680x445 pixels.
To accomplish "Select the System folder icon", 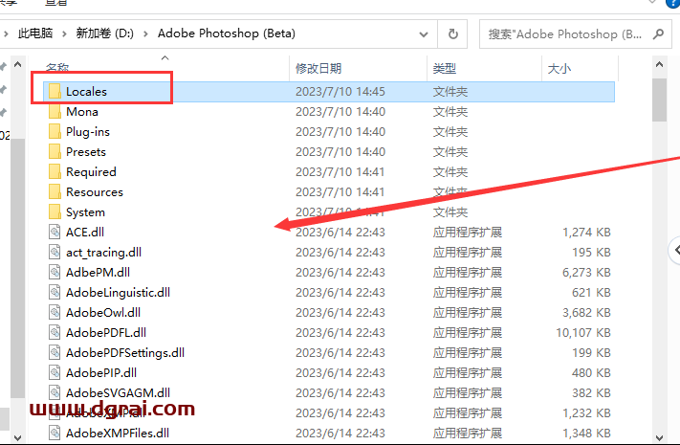I will pos(55,211).
